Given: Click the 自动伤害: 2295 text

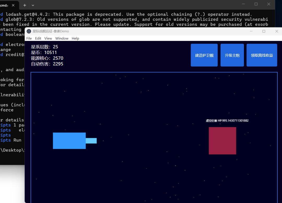Looking at the screenshot, I should 47,64.
